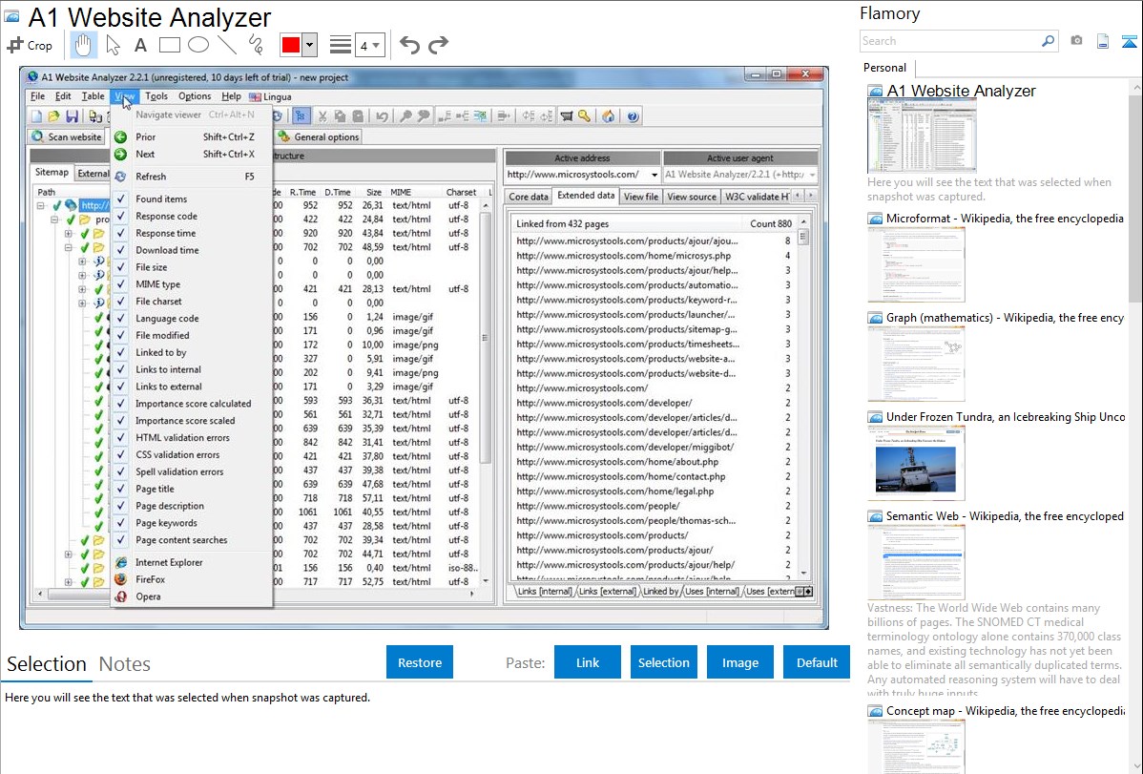This screenshot has height=774, width=1143.
Task: Choose Opera in the View menu
Action: 193,596
